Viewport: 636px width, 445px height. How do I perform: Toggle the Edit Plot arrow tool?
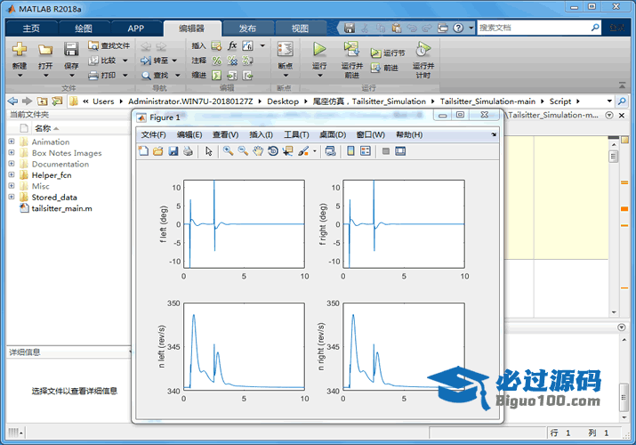click(209, 151)
